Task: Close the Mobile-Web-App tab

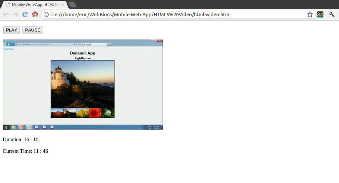Action: pos(63,5)
